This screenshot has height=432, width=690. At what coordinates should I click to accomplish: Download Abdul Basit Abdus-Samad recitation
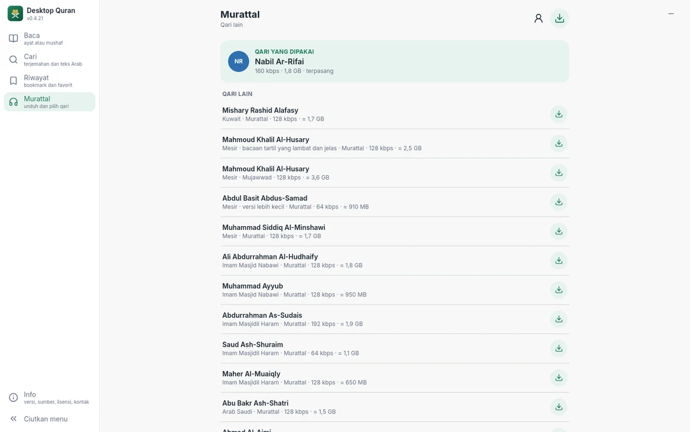(558, 202)
